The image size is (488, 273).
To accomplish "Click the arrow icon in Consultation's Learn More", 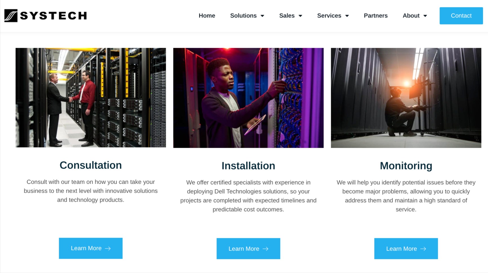I will coord(108,249).
